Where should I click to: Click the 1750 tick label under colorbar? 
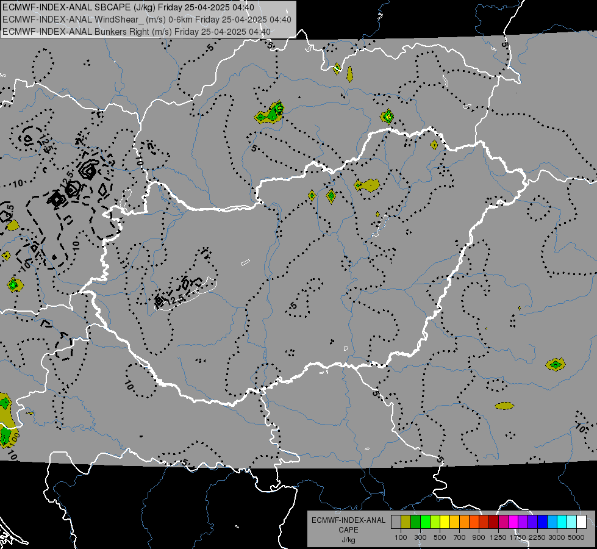[x=518, y=537]
